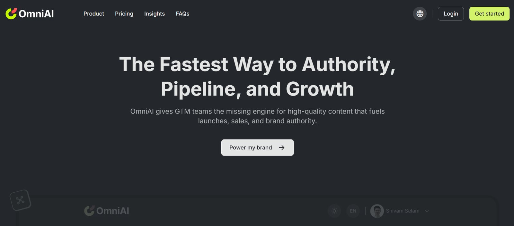Click the faded OmniAI logo in dashboard preview
The image size is (514, 226).
[107, 211]
